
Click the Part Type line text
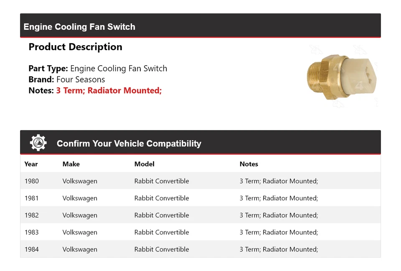(98, 69)
